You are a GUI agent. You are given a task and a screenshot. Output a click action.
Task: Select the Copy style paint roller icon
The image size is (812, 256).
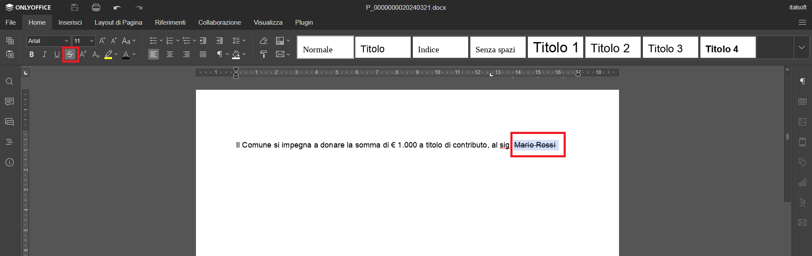[263, 54]
